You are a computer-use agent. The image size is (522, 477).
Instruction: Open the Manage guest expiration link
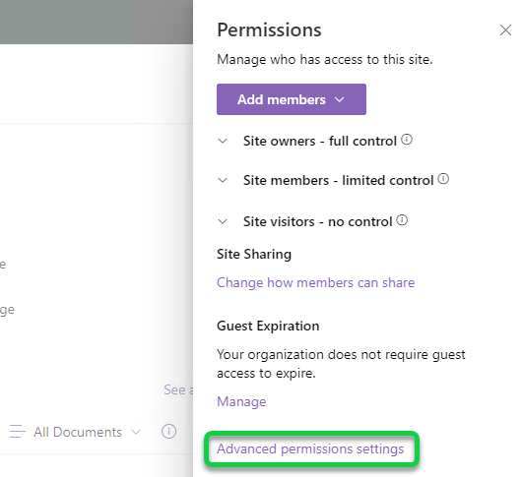(x=241, y=401)
